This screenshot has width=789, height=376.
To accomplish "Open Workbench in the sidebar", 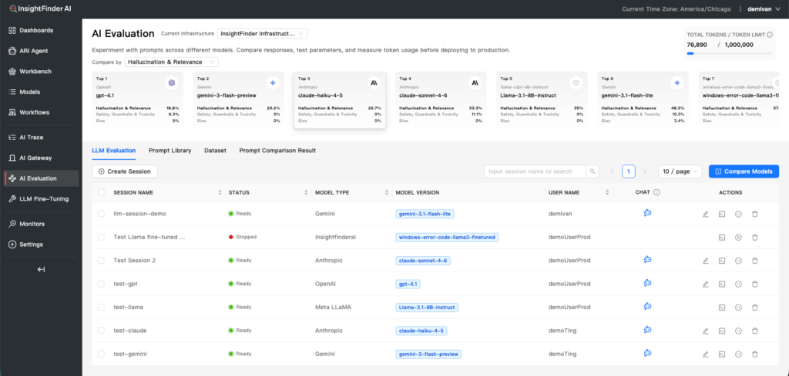I will [x=40, y=72].
